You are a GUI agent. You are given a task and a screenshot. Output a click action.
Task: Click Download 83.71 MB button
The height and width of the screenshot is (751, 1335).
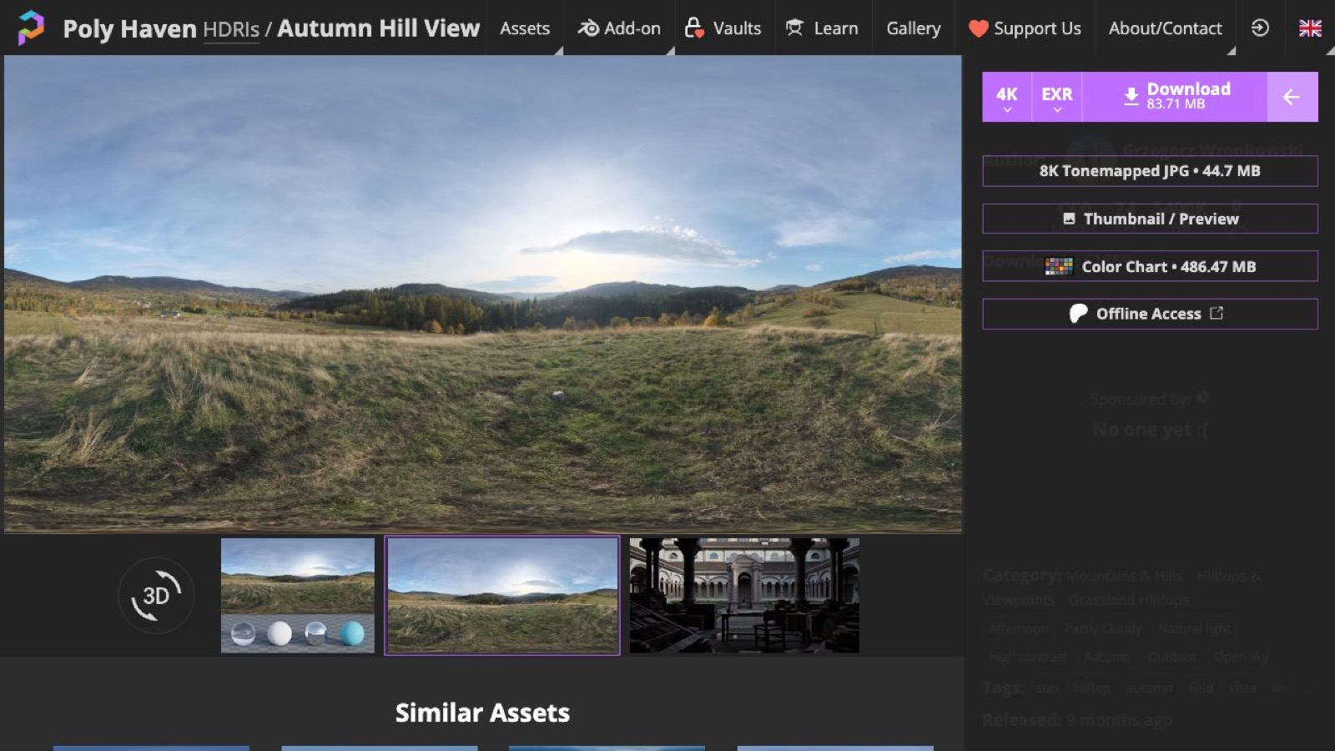point(1175,97)
